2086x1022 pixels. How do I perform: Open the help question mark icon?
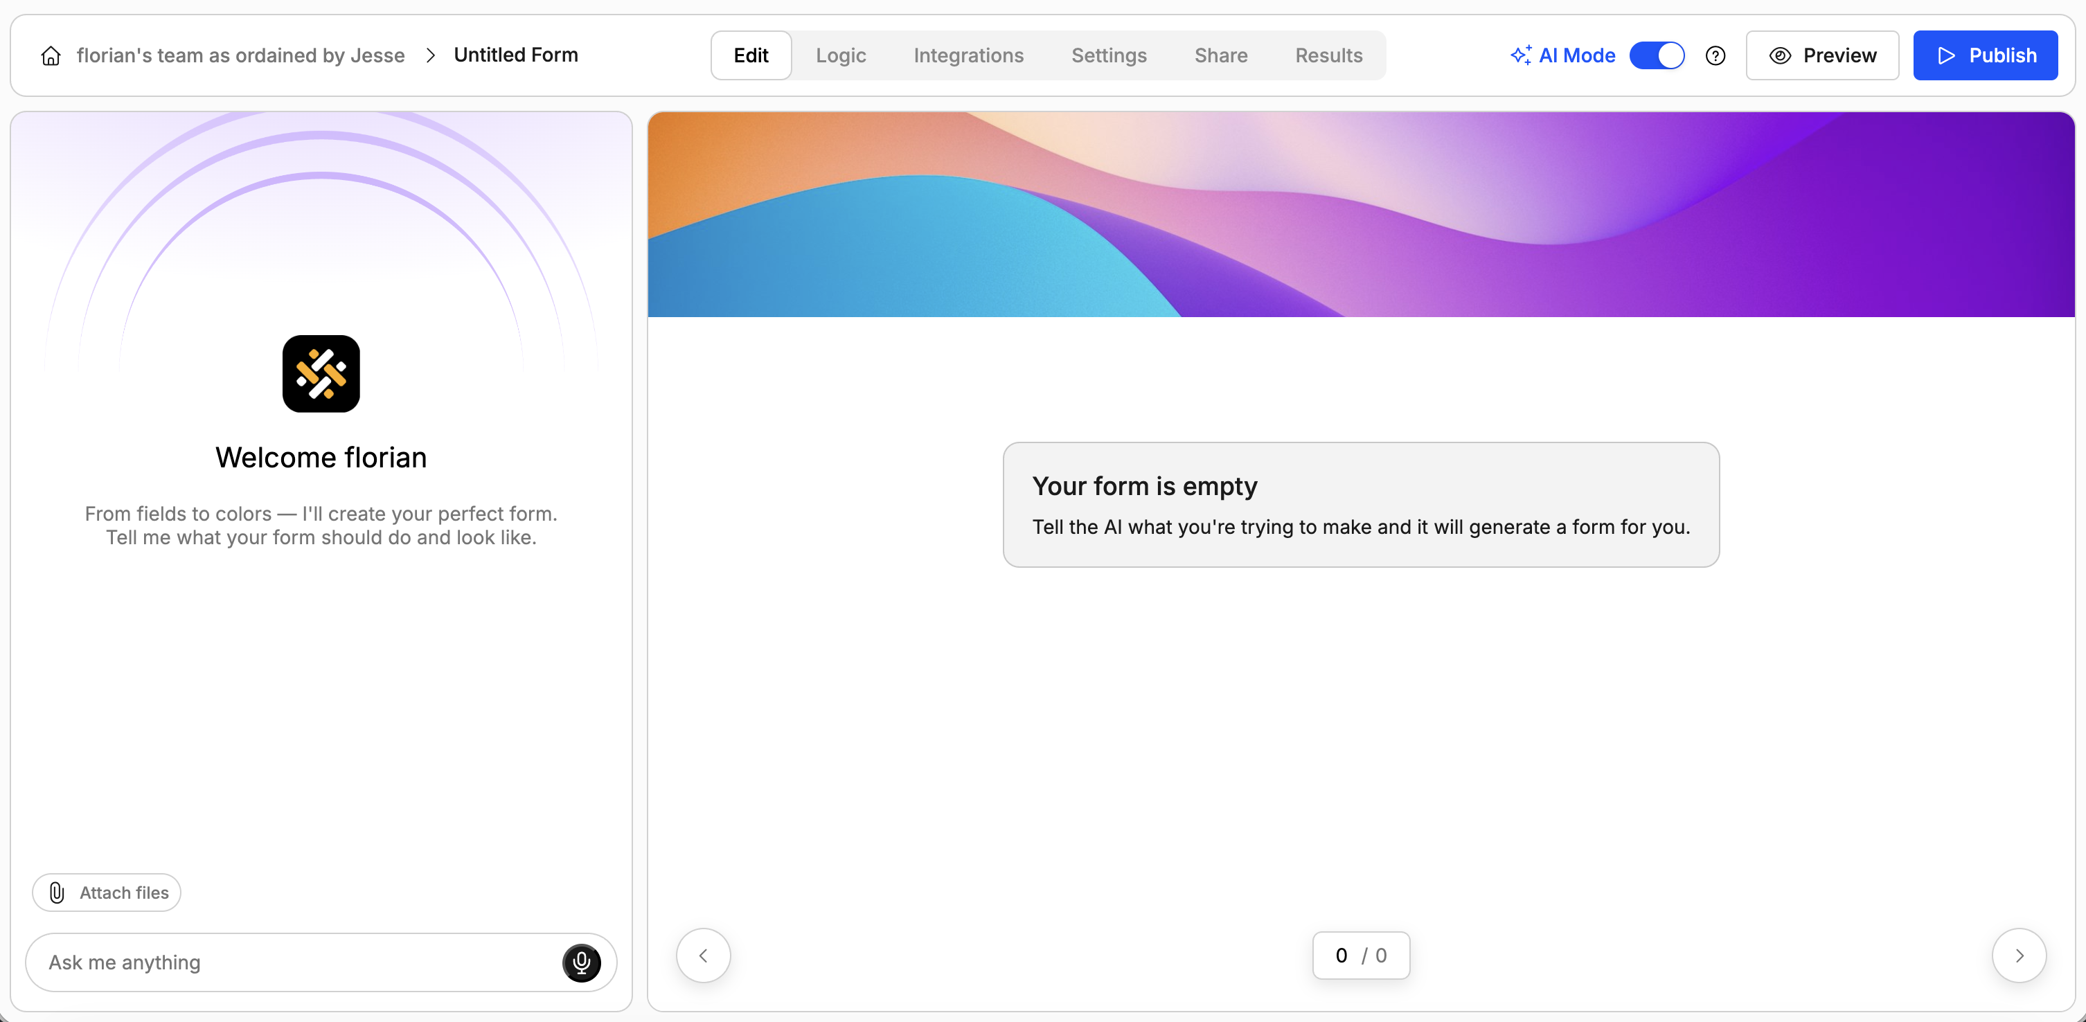(x=1715, y=55)
